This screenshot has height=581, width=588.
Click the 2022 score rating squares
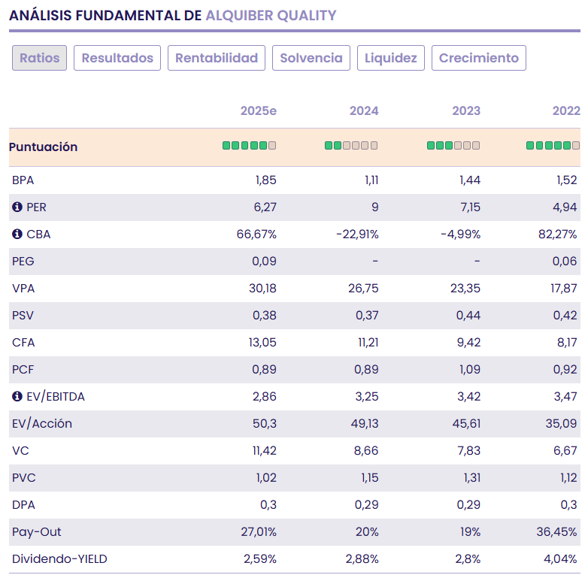pos(553,146)
